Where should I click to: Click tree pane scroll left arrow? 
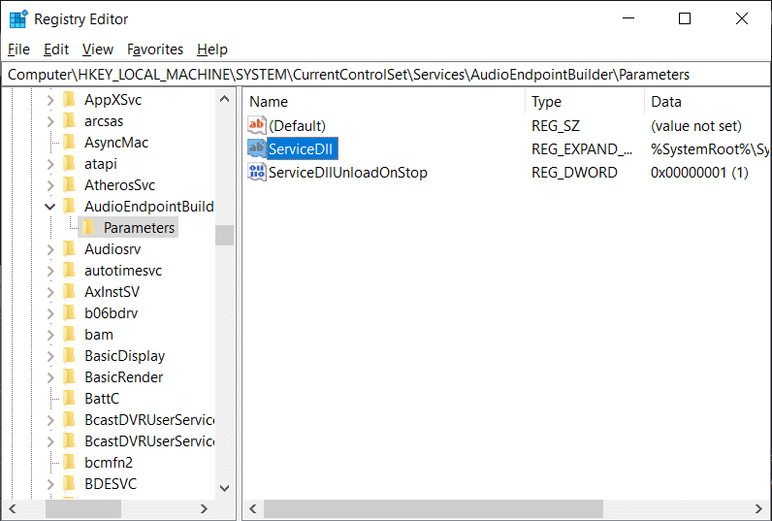point(13,508)
